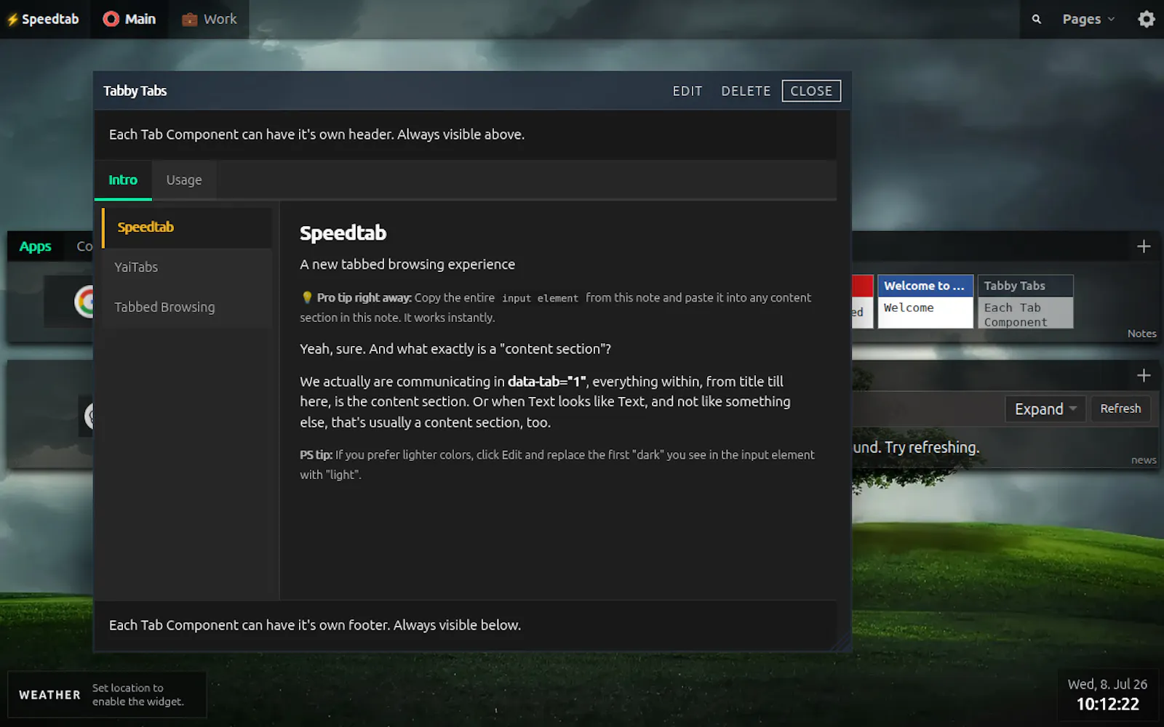Select the Usage tab

(184, 180)
